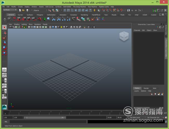Open Channels menu in Channel Box
Viewport: 169px width, 129px height.
(x=137, y=30)
